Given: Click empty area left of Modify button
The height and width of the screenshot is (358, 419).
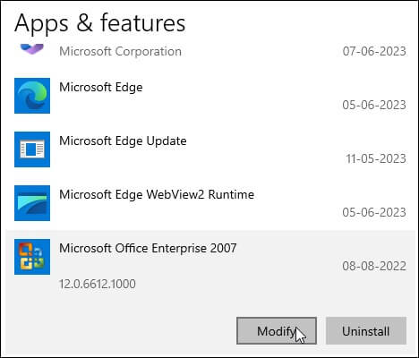Looking at the screenshot, I should 119,331.
